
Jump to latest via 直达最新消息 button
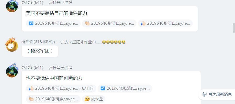click(x=217, y=94)
